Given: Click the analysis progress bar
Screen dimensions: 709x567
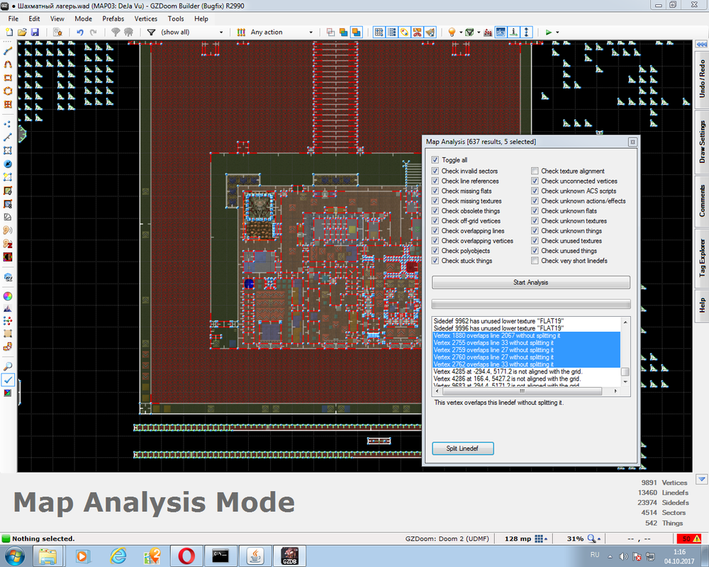Looking at the screenshot, I should (x=531, y=304).
